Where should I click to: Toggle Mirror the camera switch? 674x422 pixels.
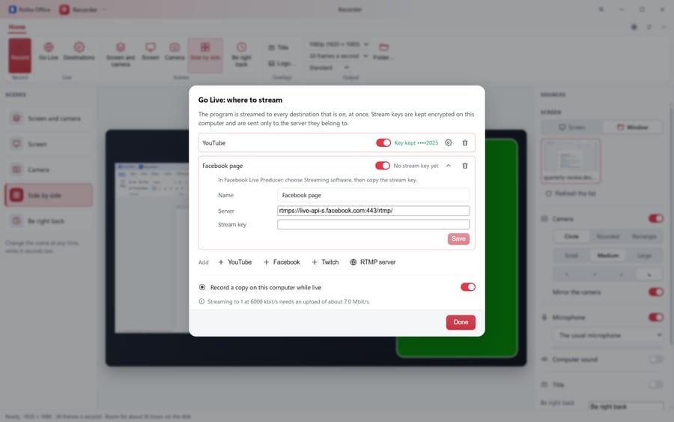656,292
